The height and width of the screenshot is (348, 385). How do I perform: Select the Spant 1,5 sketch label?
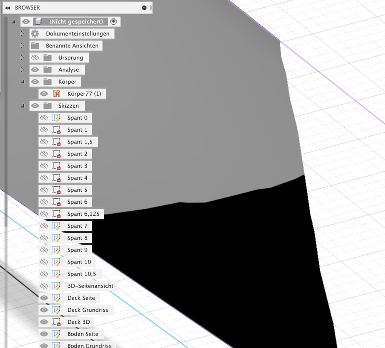point(80,142)
